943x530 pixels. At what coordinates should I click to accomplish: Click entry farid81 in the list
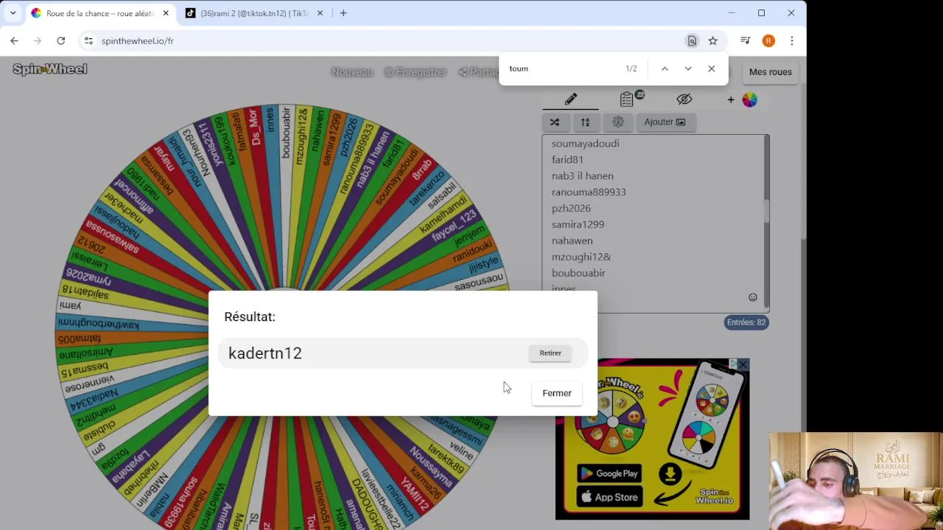pyautogui.click(x=567, y=160)
